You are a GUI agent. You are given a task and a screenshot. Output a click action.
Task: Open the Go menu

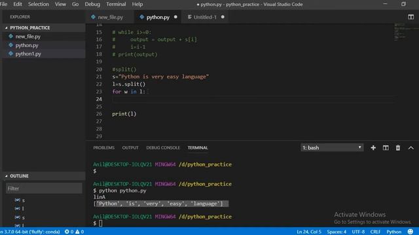pyautogui.click(x=75, y=5)
